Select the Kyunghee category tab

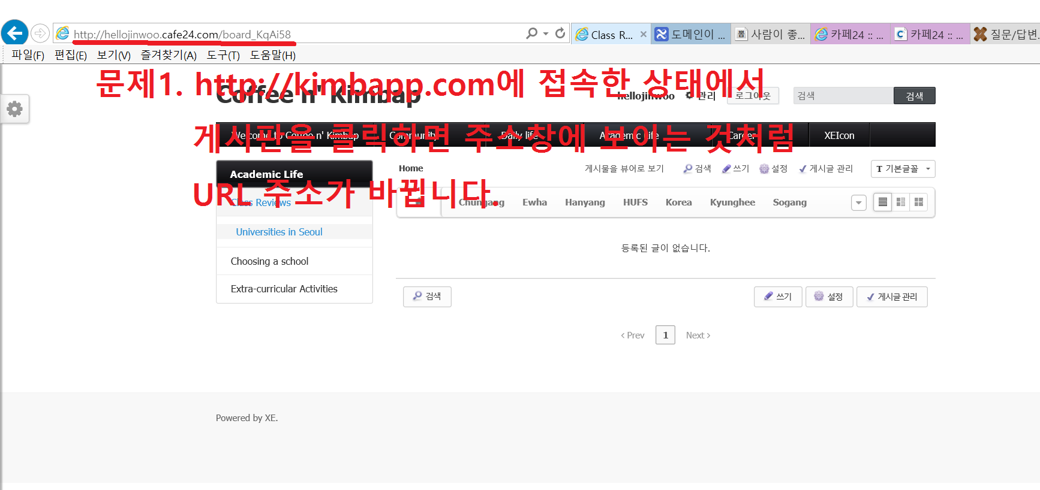[732, 202]
